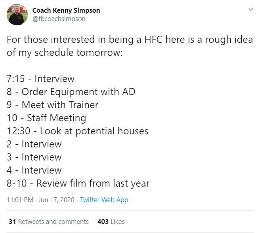
Task: Open the tweet options chevron menu
Action: 250,10
